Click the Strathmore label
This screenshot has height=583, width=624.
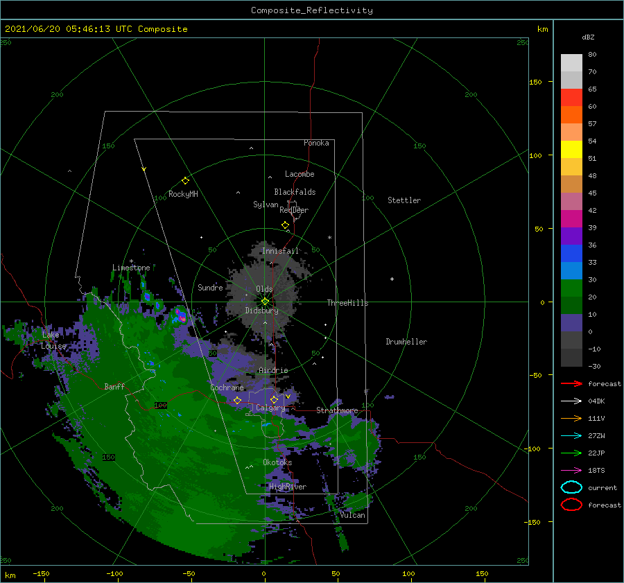click(337, 410)
